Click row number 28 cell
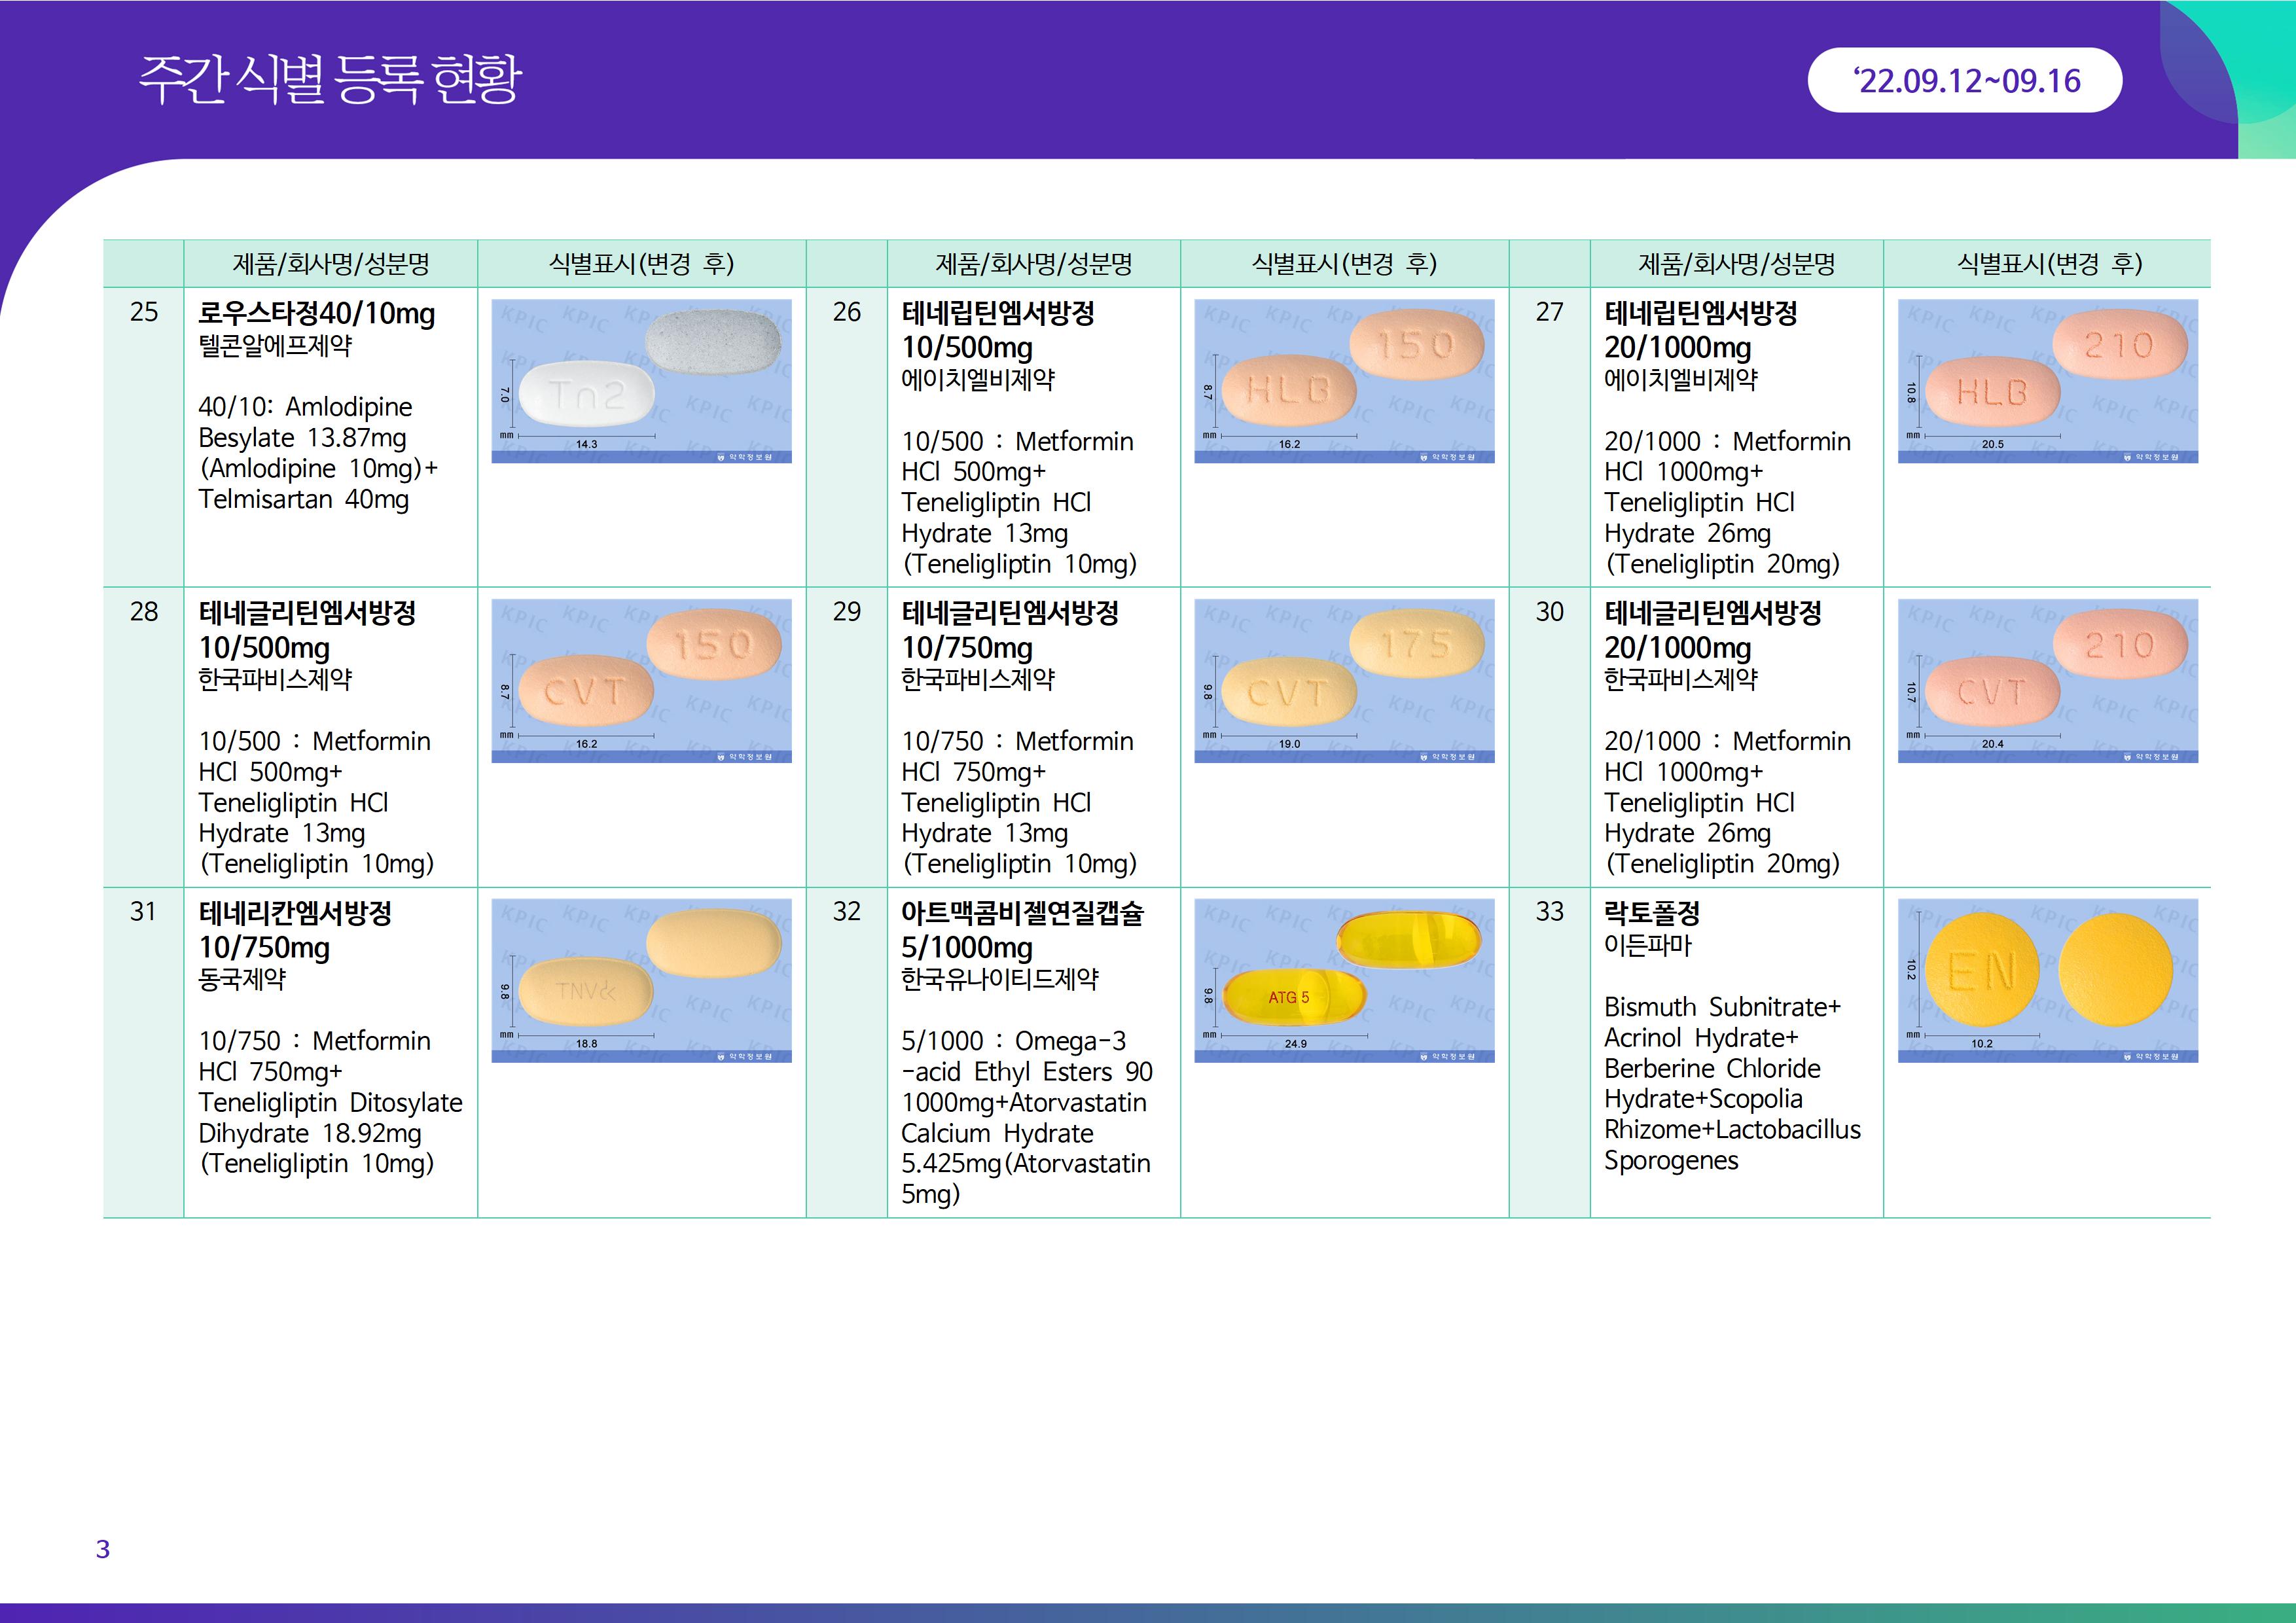The height and width of the screenshot is (1623, 2296). pyautogui.click(x=144, y=612)
